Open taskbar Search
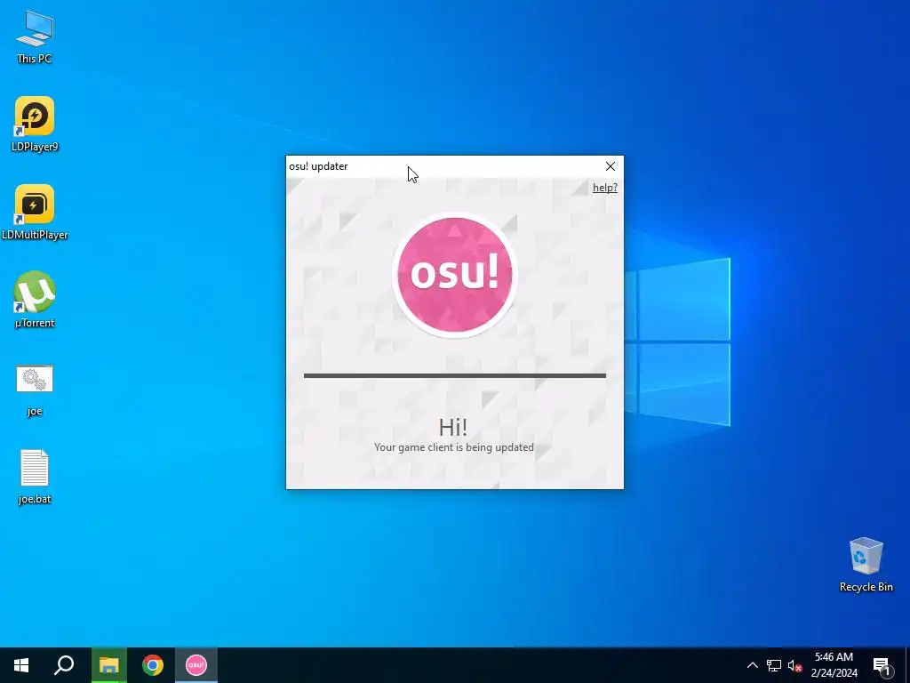910x683 pixels. [64, 665]
